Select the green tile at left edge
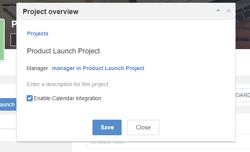Image resolution: width=250 pixels, height=152 pixels. coord(2,39)
